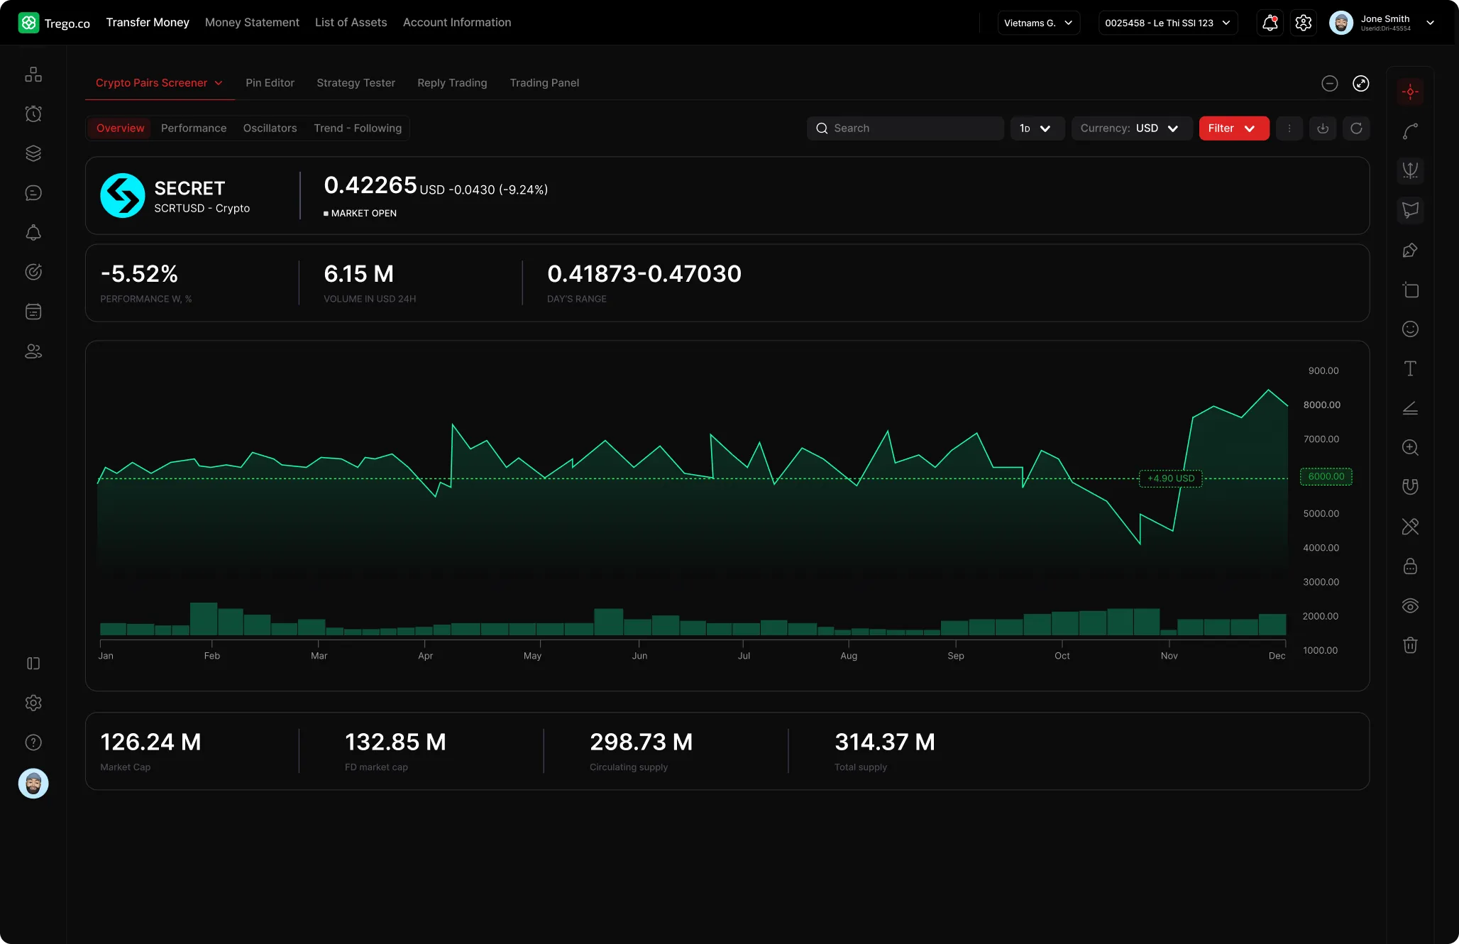The height and width of the screenshot is (944, 1459).
Task: Toggle magnet snapping on the chart
Action: 1411,486
